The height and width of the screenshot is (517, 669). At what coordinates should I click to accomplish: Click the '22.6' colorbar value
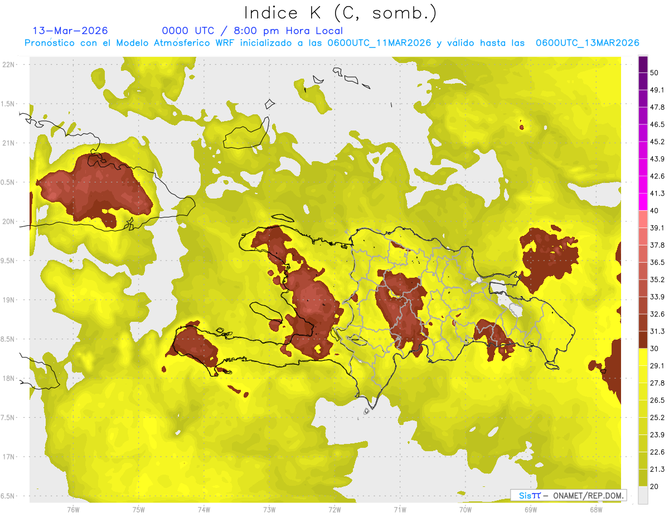click(657, 452)
